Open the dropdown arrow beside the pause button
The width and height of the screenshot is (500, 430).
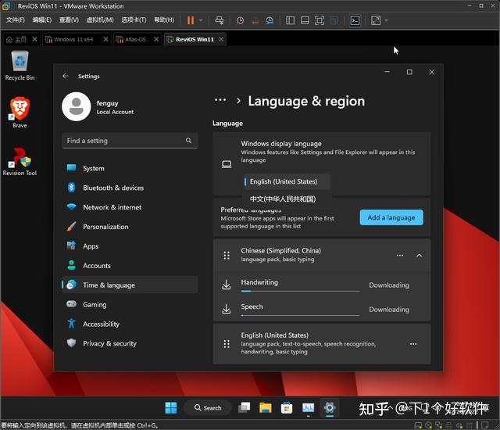pyautogui.click(x=201, y=20)
